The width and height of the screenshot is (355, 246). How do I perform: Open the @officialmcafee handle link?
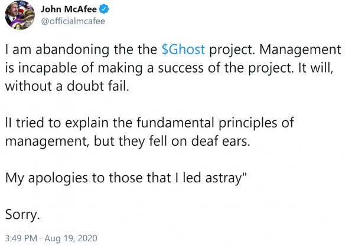coord(74,22)
